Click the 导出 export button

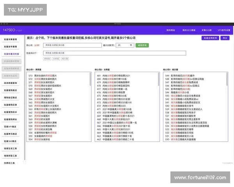tap(225, 38)
